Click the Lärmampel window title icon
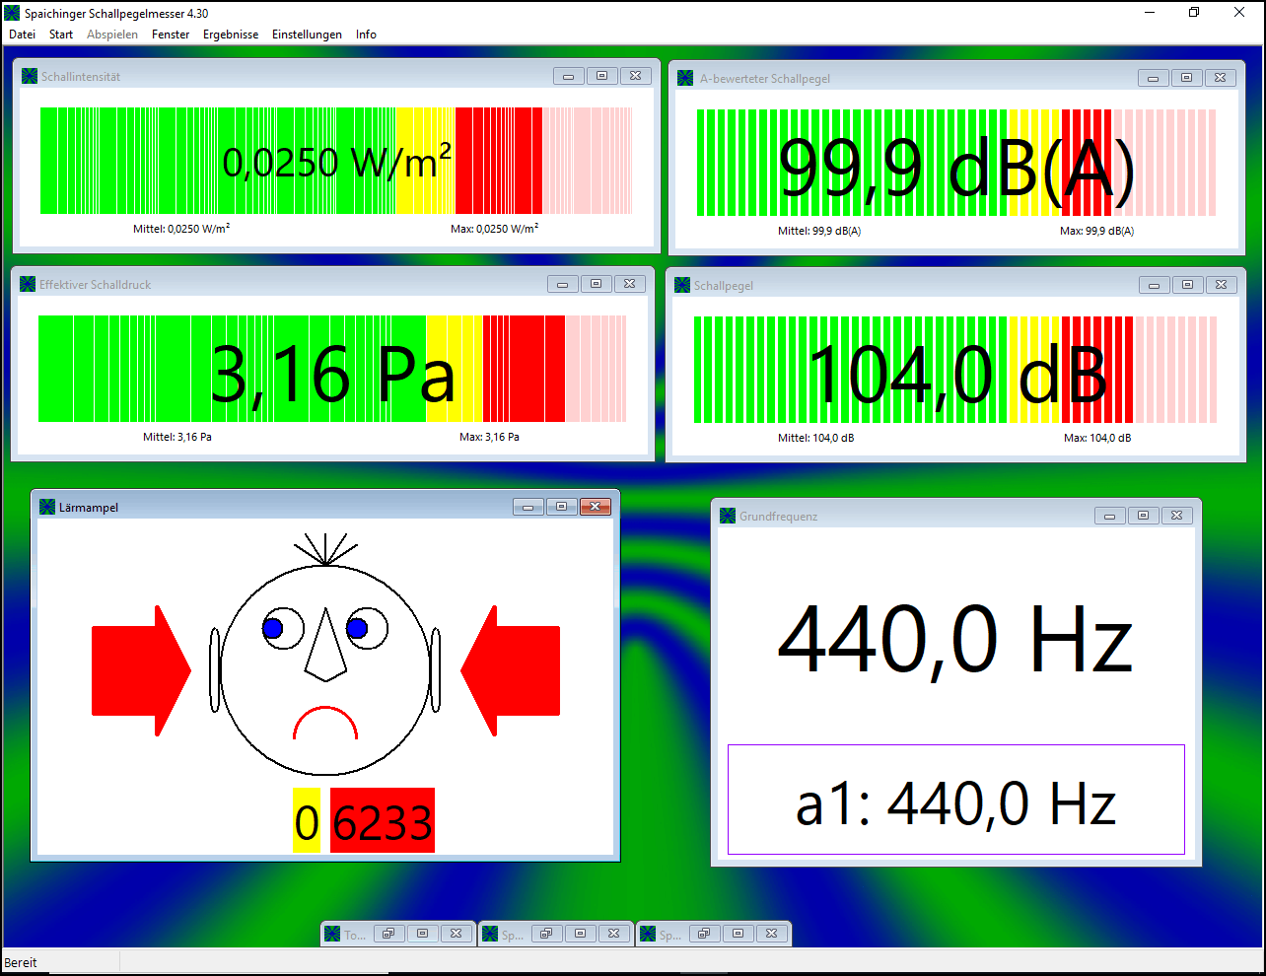Image resolution: width=1266 pixels, height=976 pixels. click(x=47, y=507)
